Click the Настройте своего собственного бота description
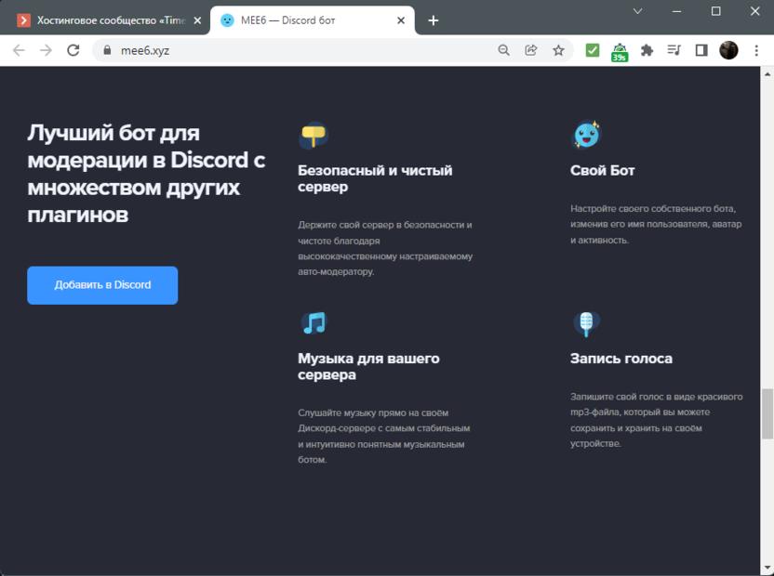This screenshot has width=774, height=576. 656,225
